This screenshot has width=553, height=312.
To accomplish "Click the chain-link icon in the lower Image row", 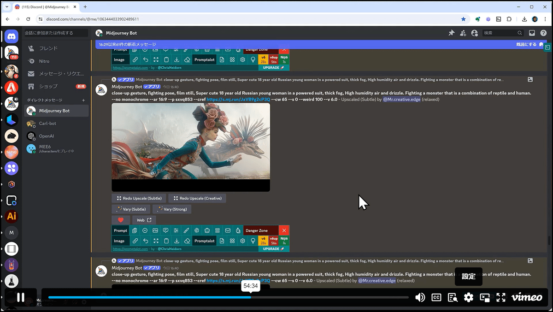I will pyautogui.click(x=135, y=241).
